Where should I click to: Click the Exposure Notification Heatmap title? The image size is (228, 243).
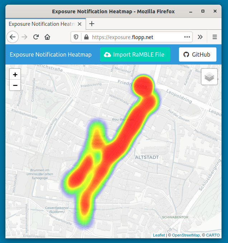pos(51,54)
